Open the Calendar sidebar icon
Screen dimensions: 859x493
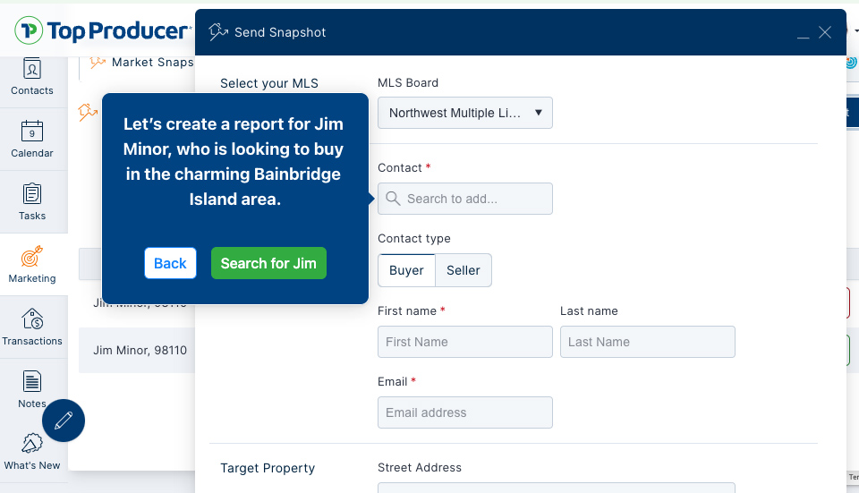coord(32,140)
